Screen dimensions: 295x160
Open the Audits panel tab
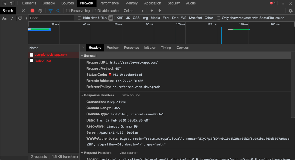click(x=191, y=3)
